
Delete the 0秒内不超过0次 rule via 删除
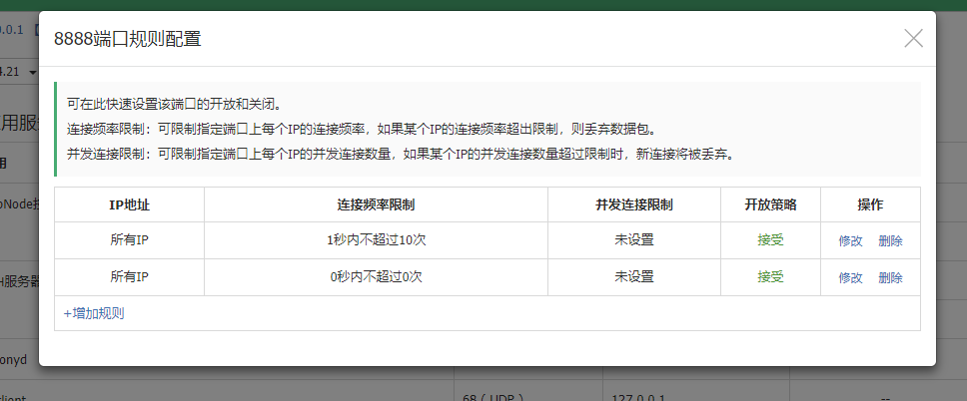pyautogui.click(x=890, y=277)
